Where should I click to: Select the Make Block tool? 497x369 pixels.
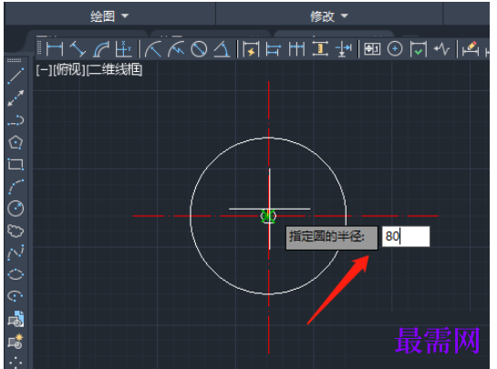[x=16, y=341]
